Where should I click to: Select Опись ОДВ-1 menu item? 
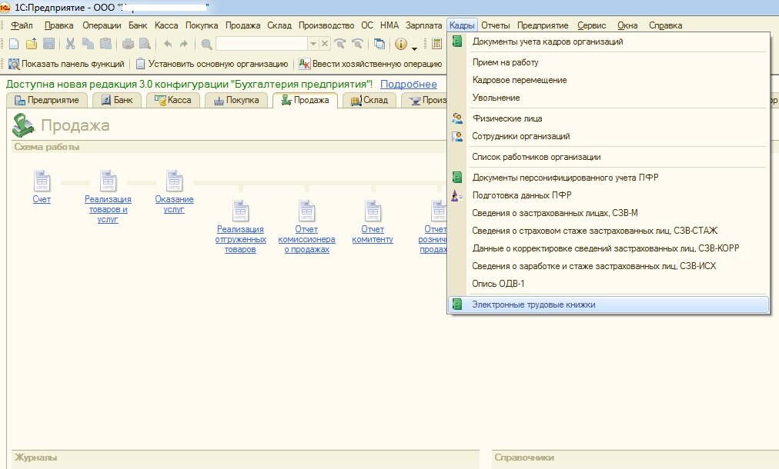(609, 284)
